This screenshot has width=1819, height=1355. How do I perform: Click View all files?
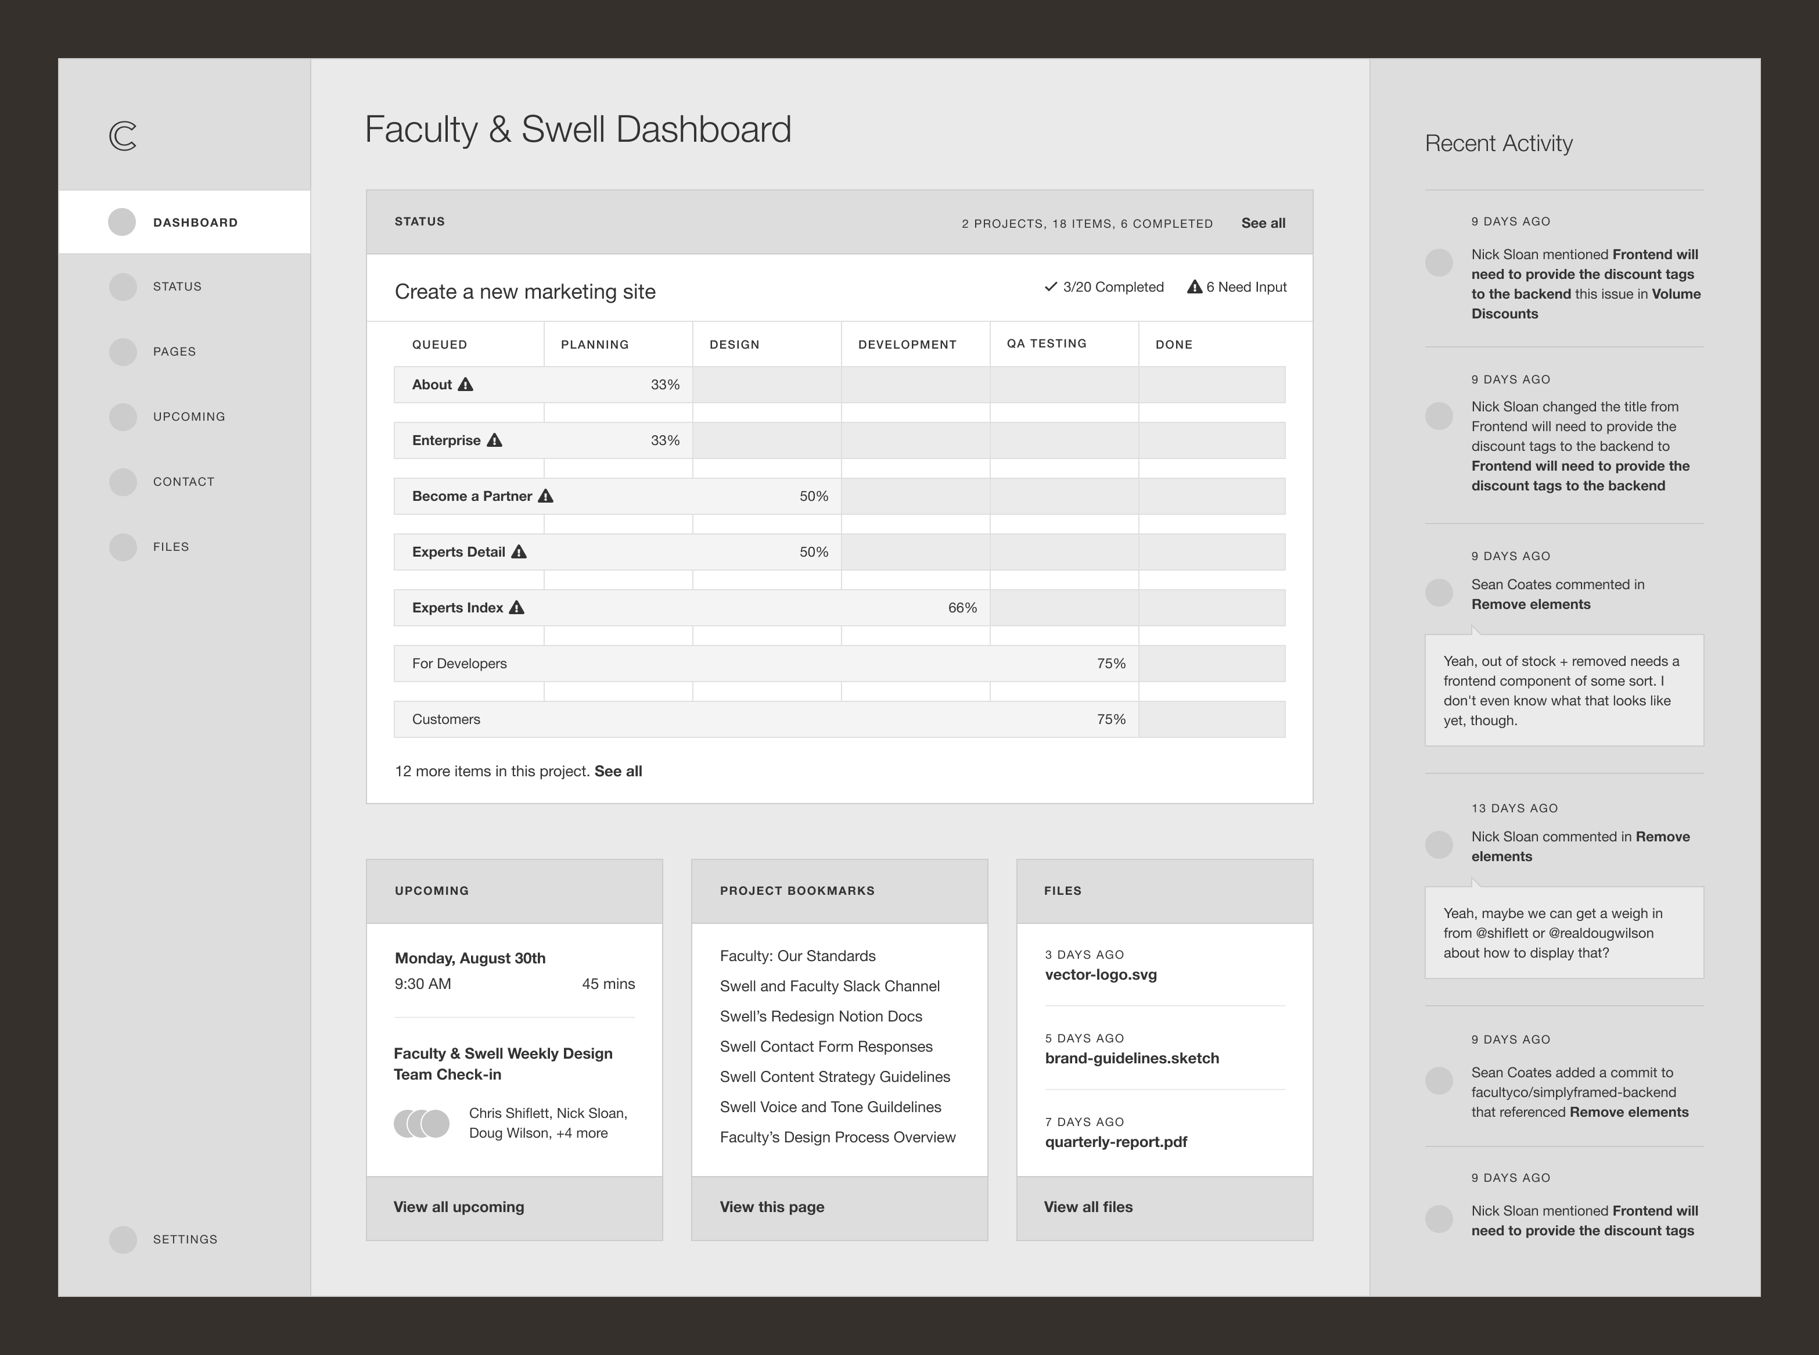[x=1088, y=1206]
